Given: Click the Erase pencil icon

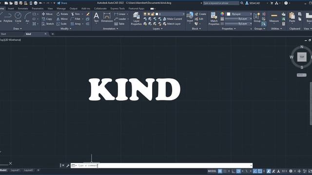Looking at the screenshot, I should point(88,14).
